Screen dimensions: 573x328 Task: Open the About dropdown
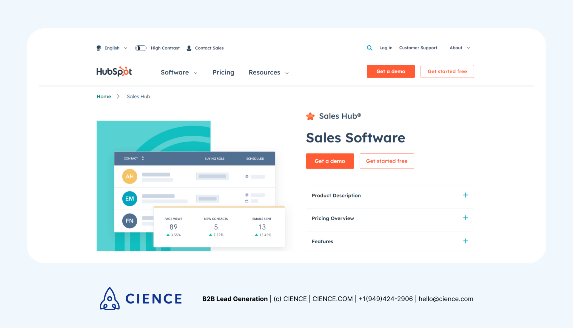tap(459, 48)
